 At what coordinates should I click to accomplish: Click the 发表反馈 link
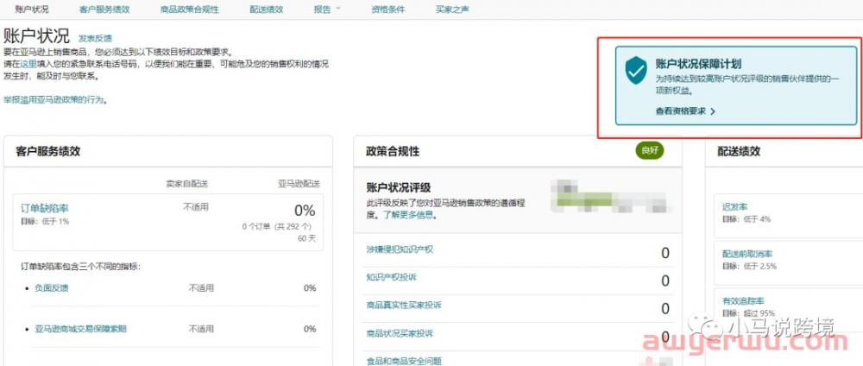(x=95, y=39)
